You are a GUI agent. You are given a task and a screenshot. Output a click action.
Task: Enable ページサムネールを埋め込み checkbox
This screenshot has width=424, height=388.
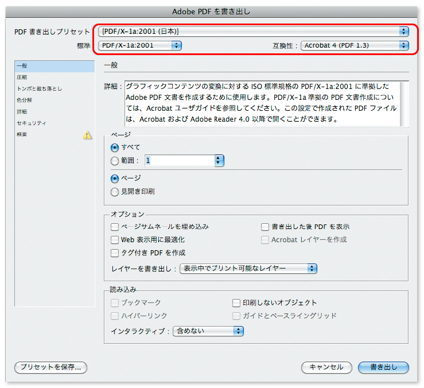tap(115, 227)
